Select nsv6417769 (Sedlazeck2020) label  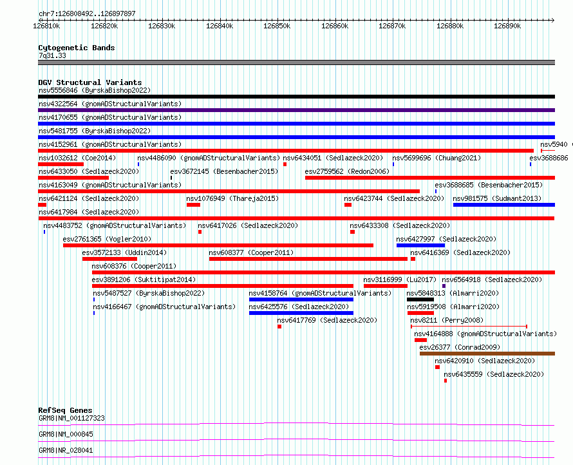pyautogui.click(x=327, y=320)
